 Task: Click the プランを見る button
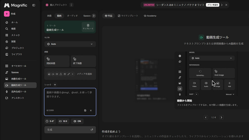(x=212, y=5)
